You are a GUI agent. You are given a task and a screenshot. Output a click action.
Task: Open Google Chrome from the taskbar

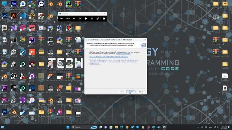point(127,127)
